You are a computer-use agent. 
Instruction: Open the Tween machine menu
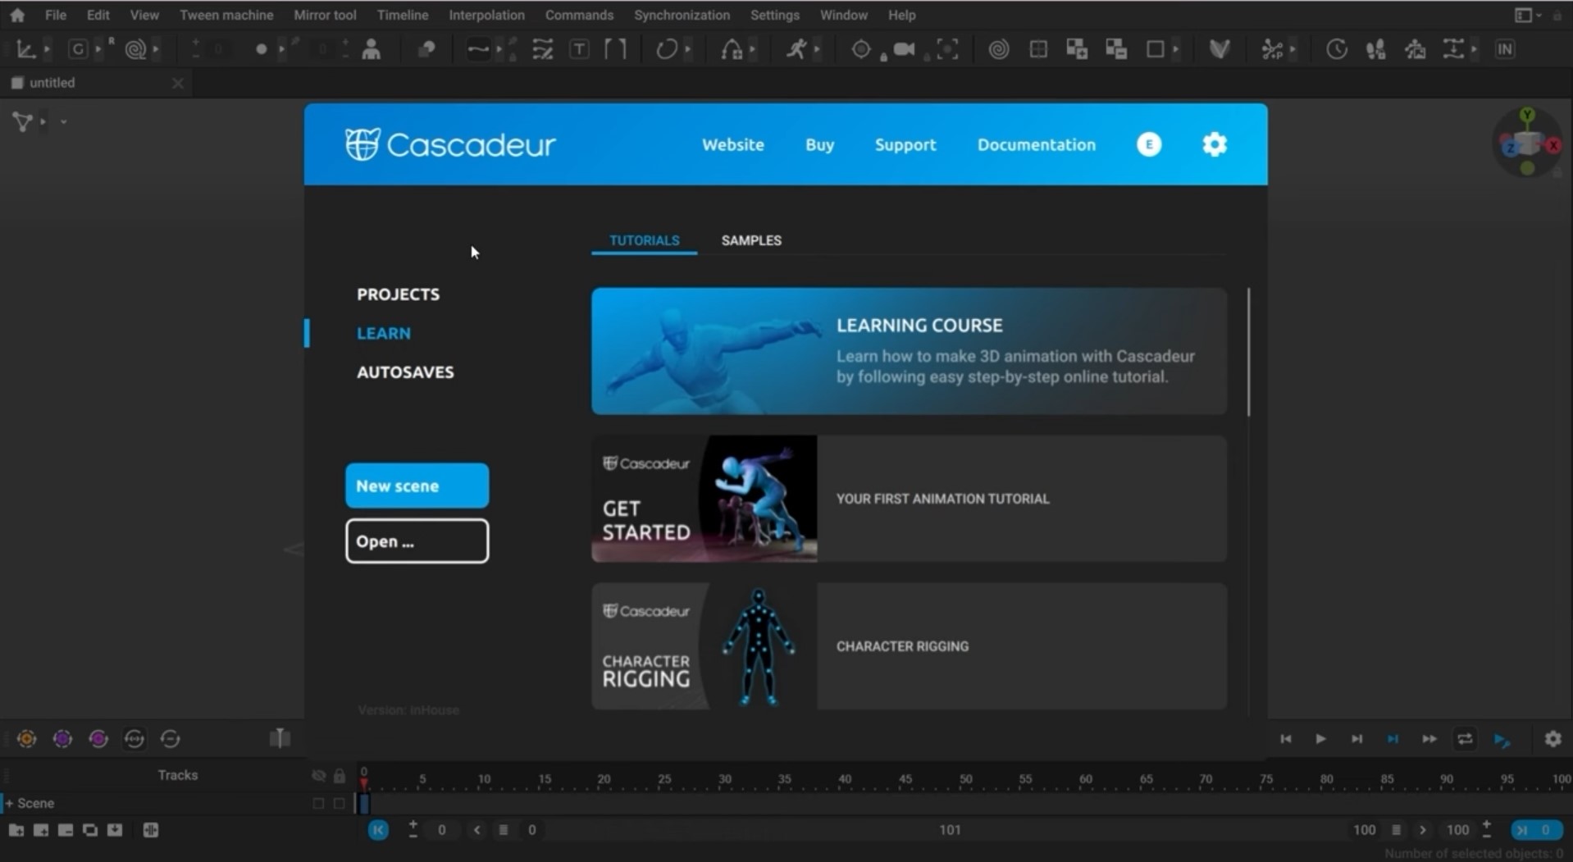226,15
